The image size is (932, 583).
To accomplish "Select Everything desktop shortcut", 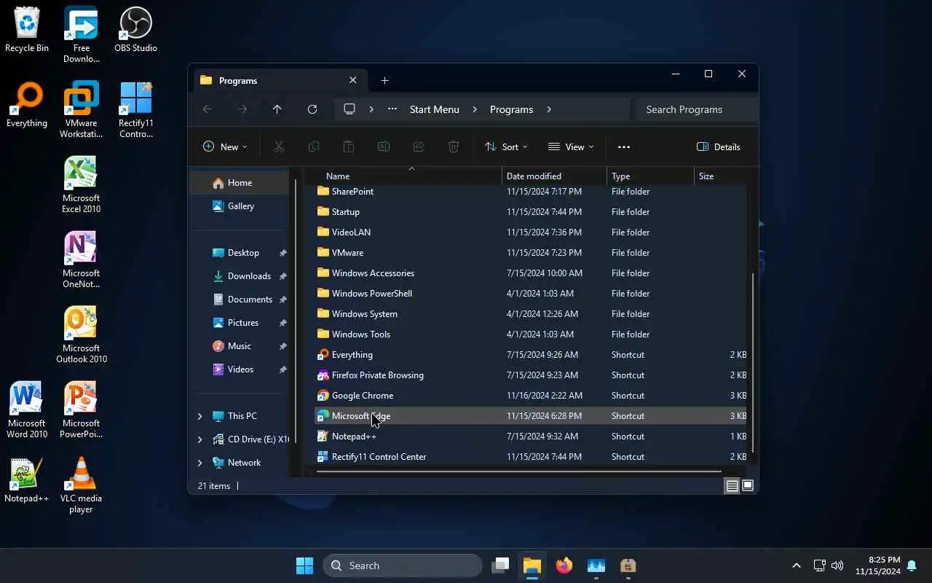I will tap(27, 105).
